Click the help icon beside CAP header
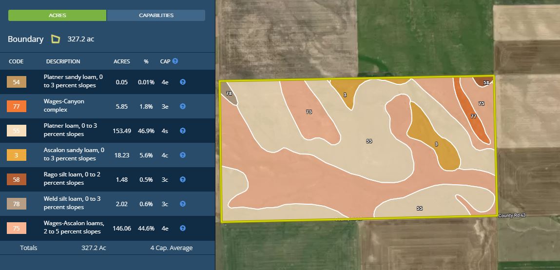This screenshot has width=560, height=270. [175, 61]
